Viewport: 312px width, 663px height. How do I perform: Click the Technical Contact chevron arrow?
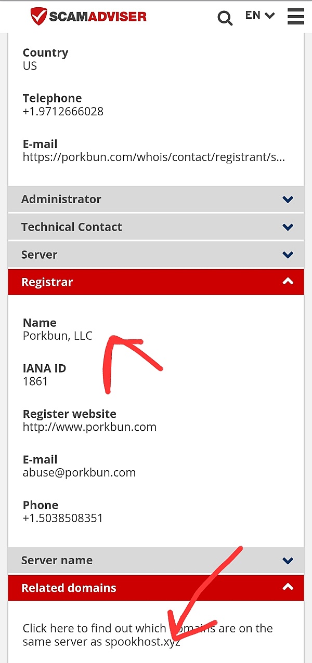[288, 227]
